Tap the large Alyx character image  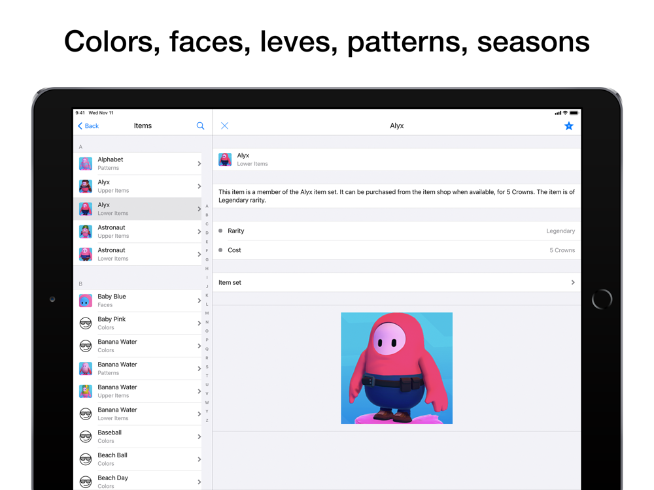tap(397, 368)
